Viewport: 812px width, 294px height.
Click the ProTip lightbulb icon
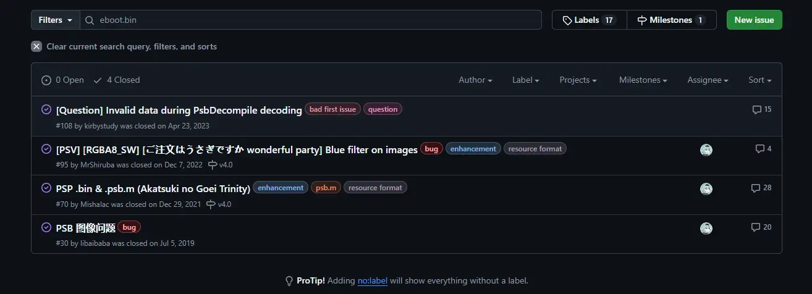[289, 280]
